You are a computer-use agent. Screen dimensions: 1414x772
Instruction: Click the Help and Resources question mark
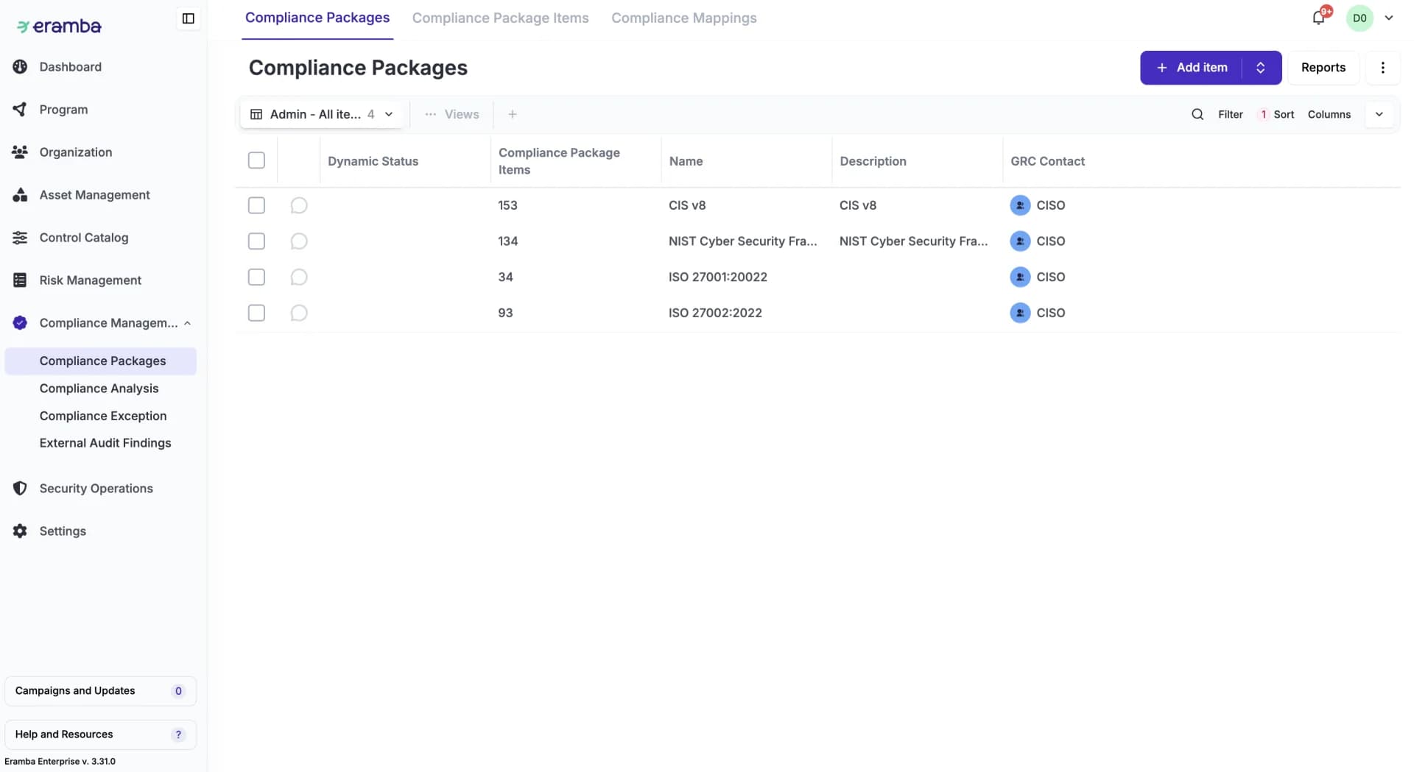pyautogui.click(x=178, y=734)
